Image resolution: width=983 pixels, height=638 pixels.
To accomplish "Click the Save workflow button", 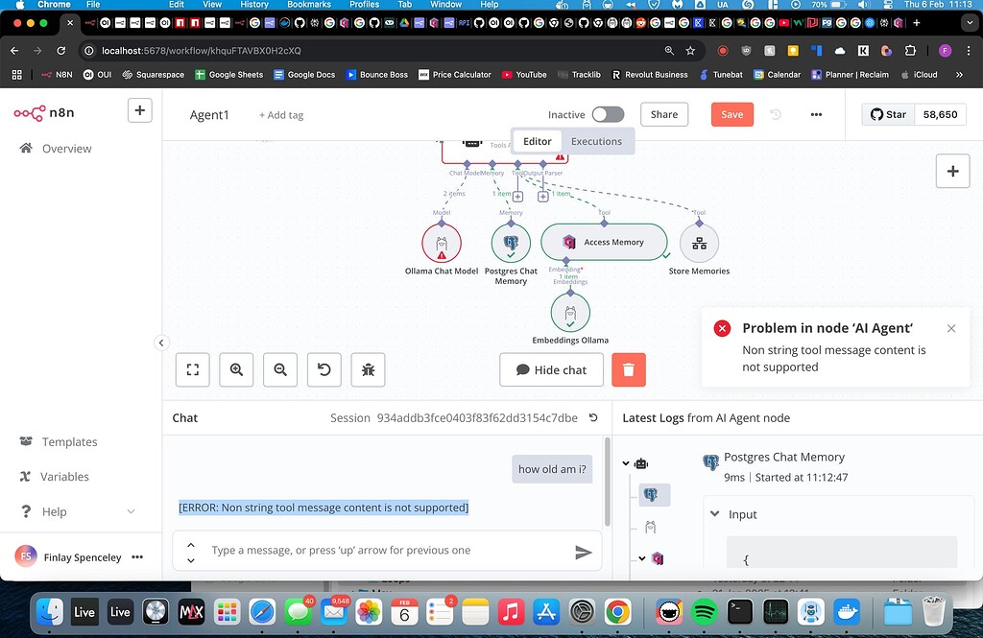I will 731,114.
